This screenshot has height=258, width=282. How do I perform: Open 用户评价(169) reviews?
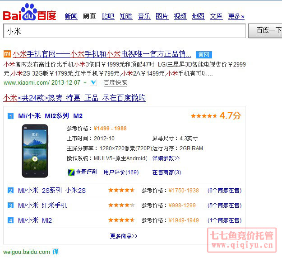point(121,172)
